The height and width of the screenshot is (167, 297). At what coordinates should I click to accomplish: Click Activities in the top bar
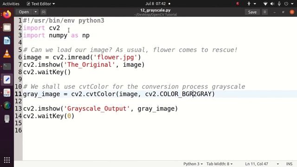11,4
